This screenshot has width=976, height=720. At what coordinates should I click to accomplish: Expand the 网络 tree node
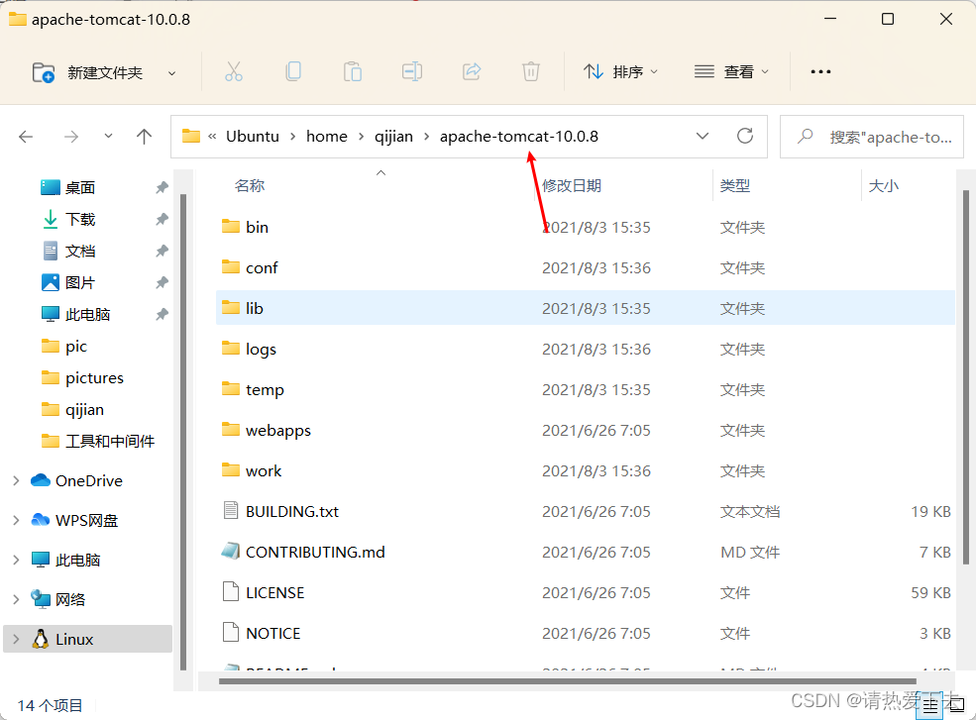click(16, 599)
